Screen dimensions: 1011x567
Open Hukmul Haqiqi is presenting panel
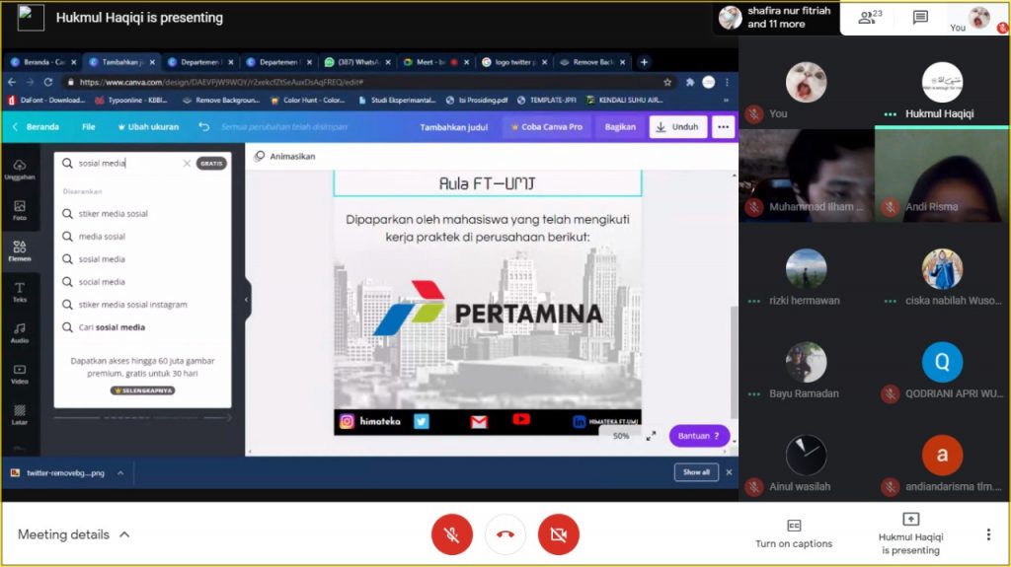pos(910,534)
